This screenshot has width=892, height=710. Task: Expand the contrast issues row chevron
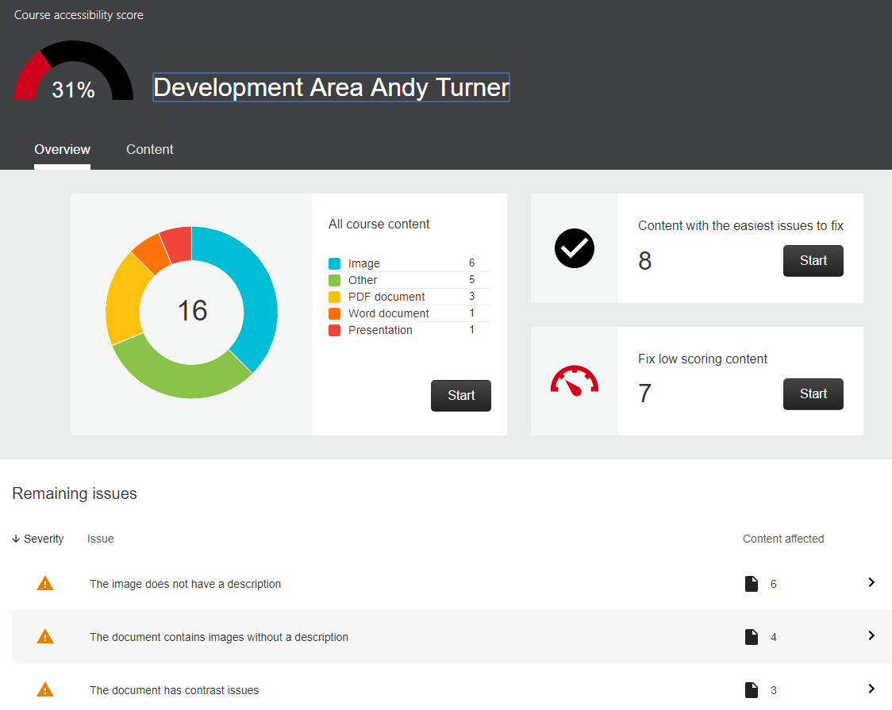tap(871, 689)
